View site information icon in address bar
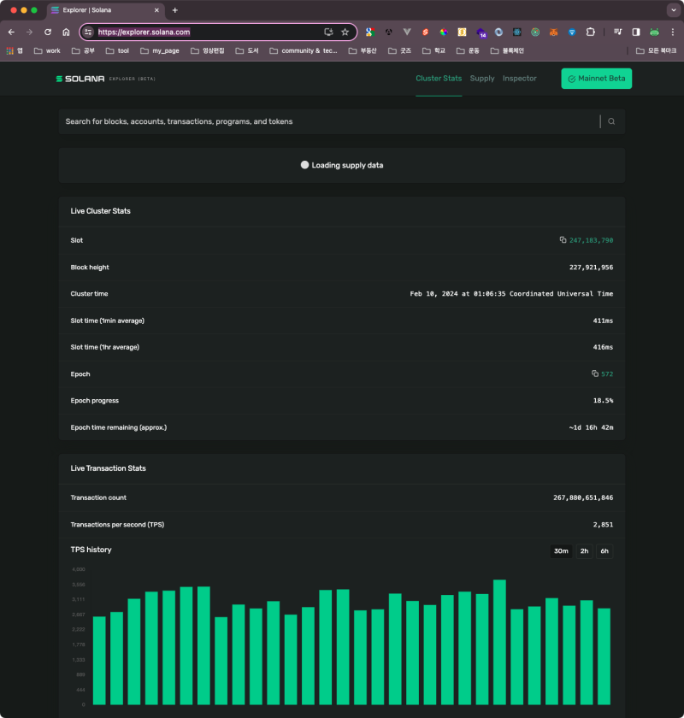Image resolution: width=684 pixels, height=718 pixels. point(88,32)
